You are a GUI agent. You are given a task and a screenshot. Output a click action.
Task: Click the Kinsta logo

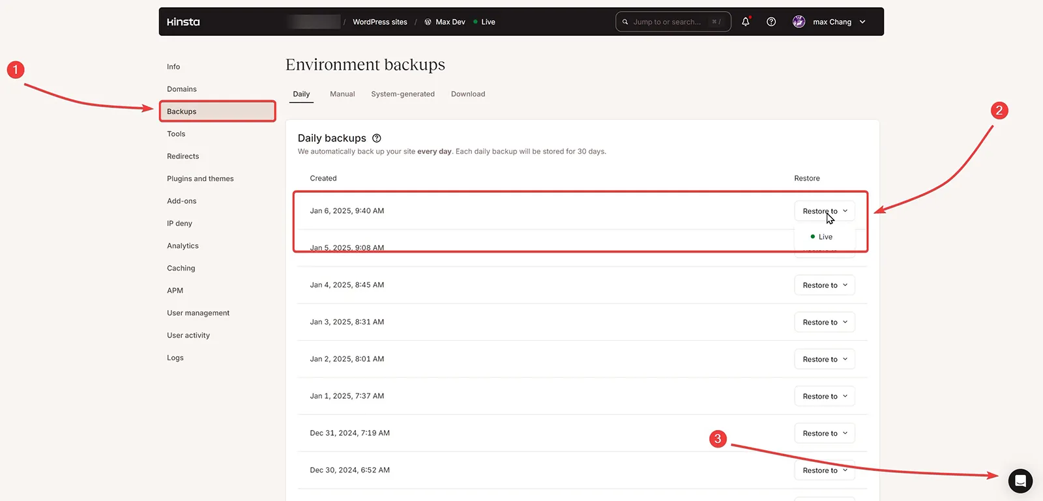(183, 22)
